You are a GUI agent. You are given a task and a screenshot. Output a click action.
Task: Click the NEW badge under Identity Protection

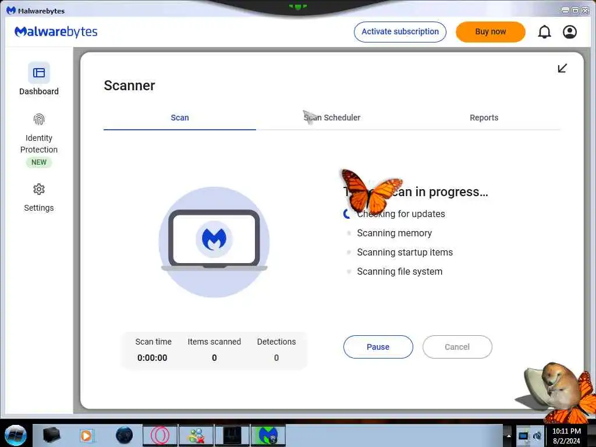click(39, 162)
